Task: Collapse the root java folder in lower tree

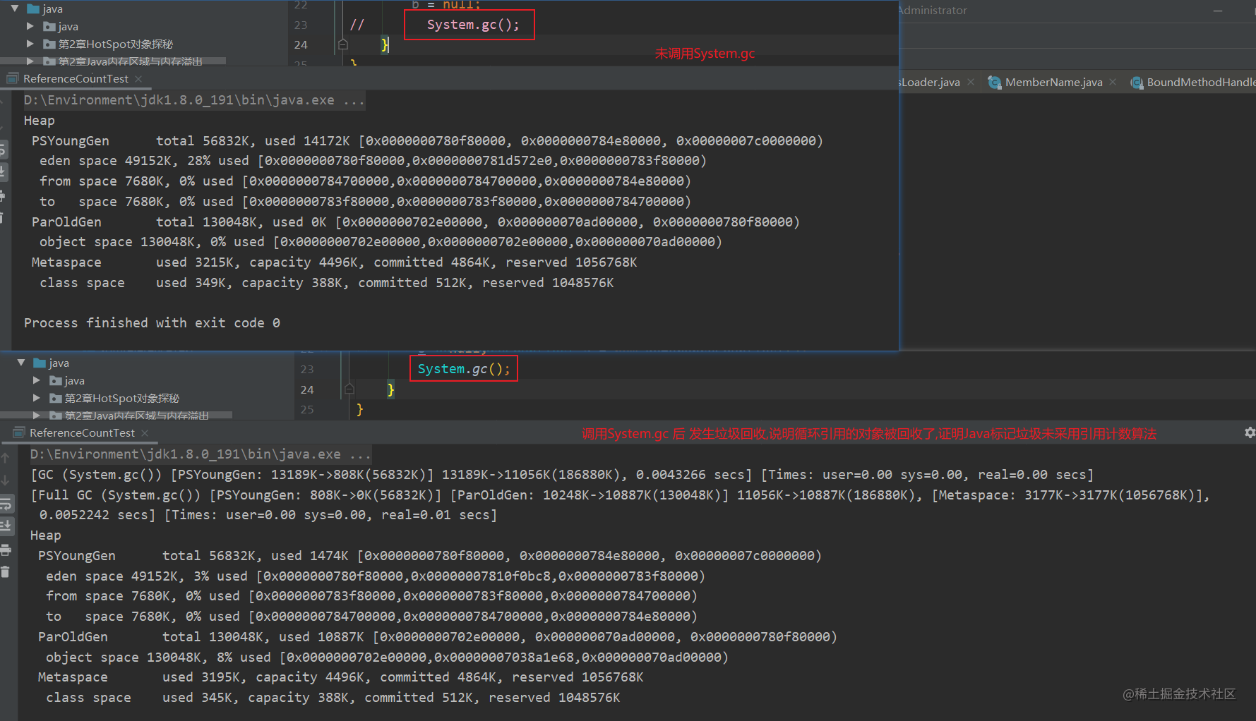Action: point(21,363)
